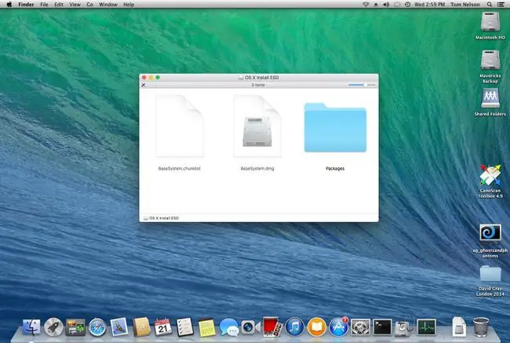Open Mail from the Dock
Viewport: 510px width, 343px height.
pos(119,327)
